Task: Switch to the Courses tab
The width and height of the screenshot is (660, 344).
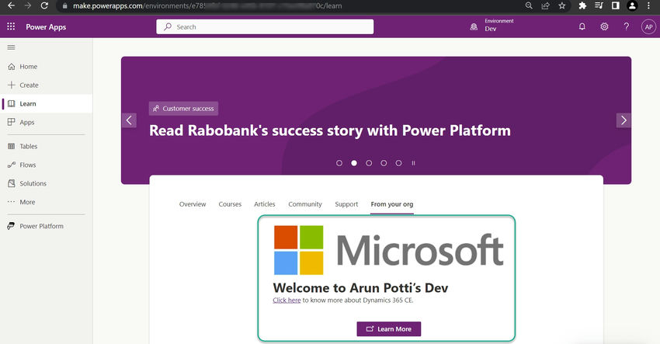Action: point(230,204)
